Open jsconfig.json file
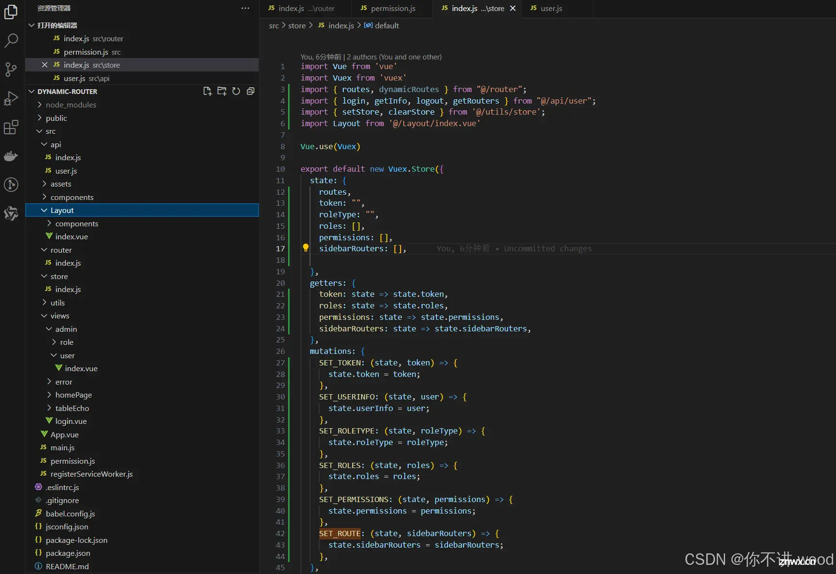The width and height of the screenshot is (836, 574). tap(142, 527)
